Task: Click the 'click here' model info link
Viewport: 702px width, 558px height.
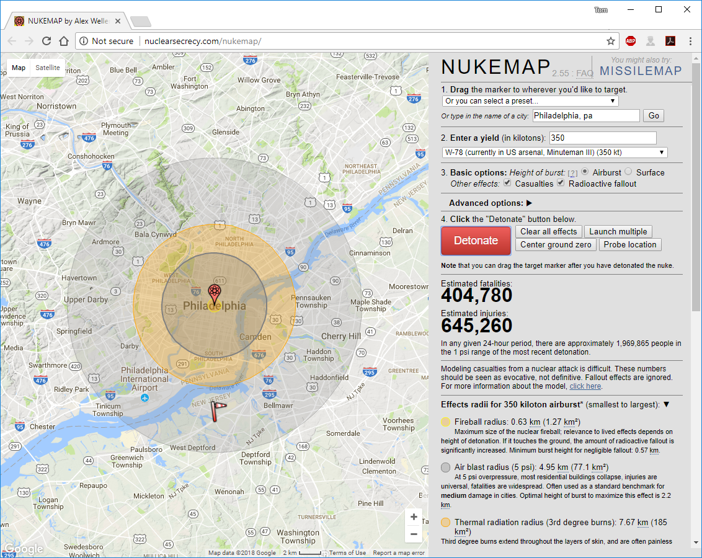Action: click(585, 387)
